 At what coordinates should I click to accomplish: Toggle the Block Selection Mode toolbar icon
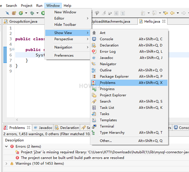116,13
